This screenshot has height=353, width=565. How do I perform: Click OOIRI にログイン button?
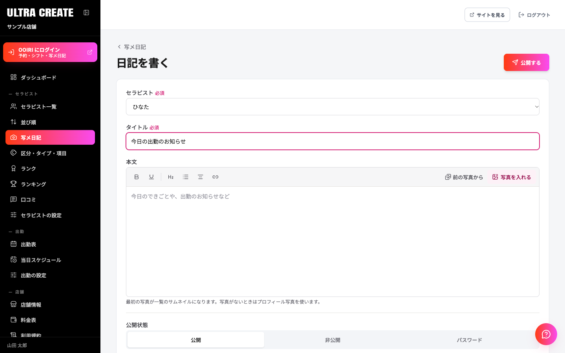(50, 52)
